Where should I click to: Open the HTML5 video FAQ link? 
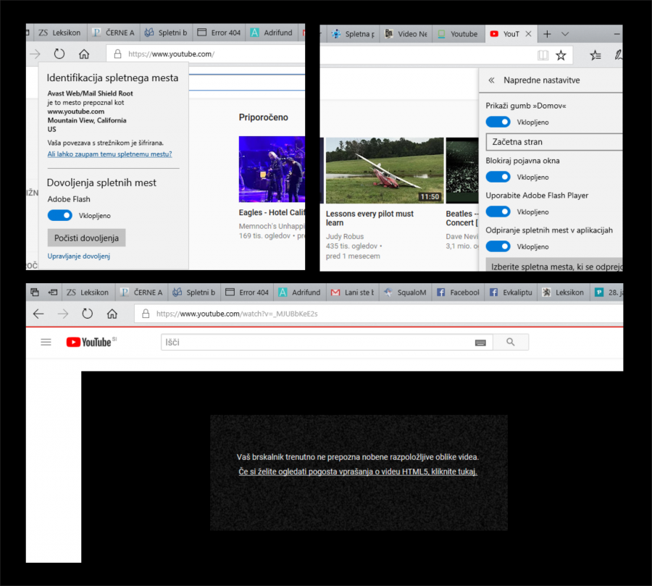click(358, 472)
